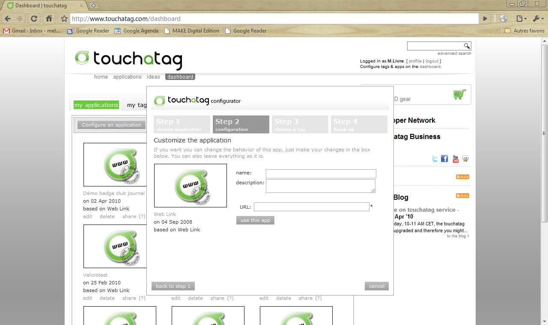
Task: Jump to the Step 3 choose a tag tab
Action: (300, 124)
